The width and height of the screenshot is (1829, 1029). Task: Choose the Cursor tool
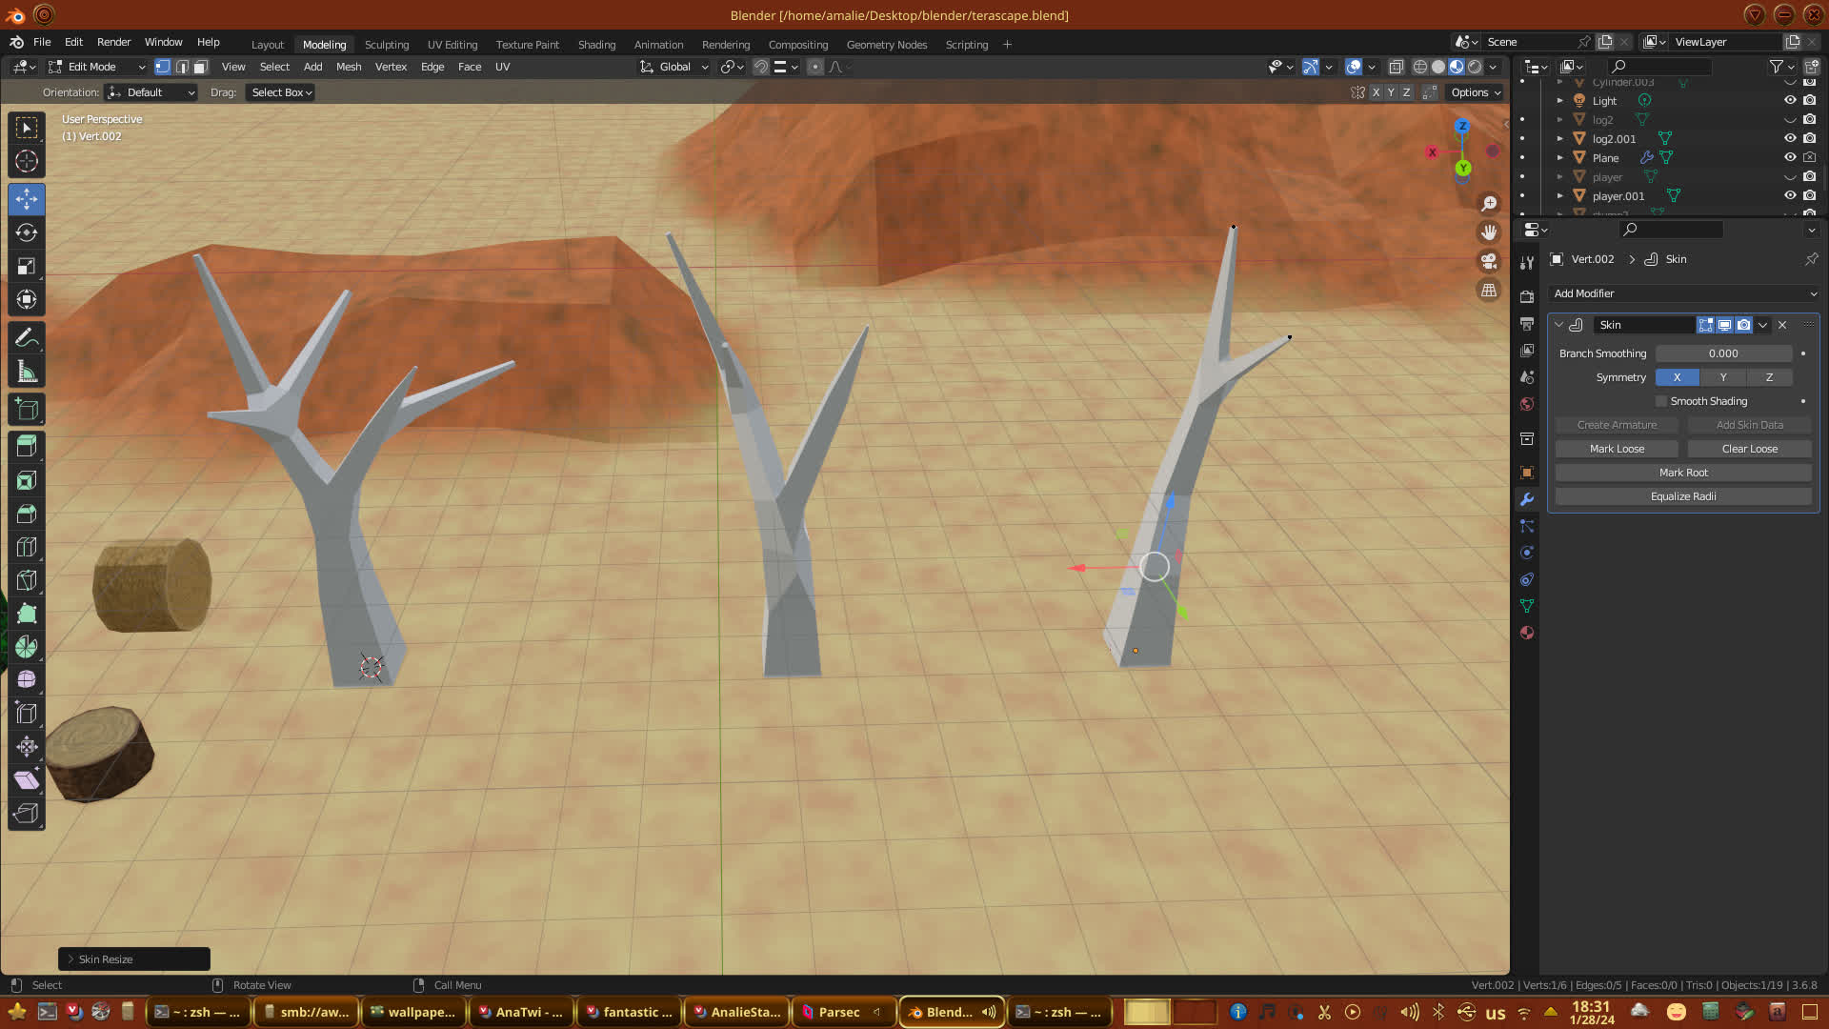point(27,161)
